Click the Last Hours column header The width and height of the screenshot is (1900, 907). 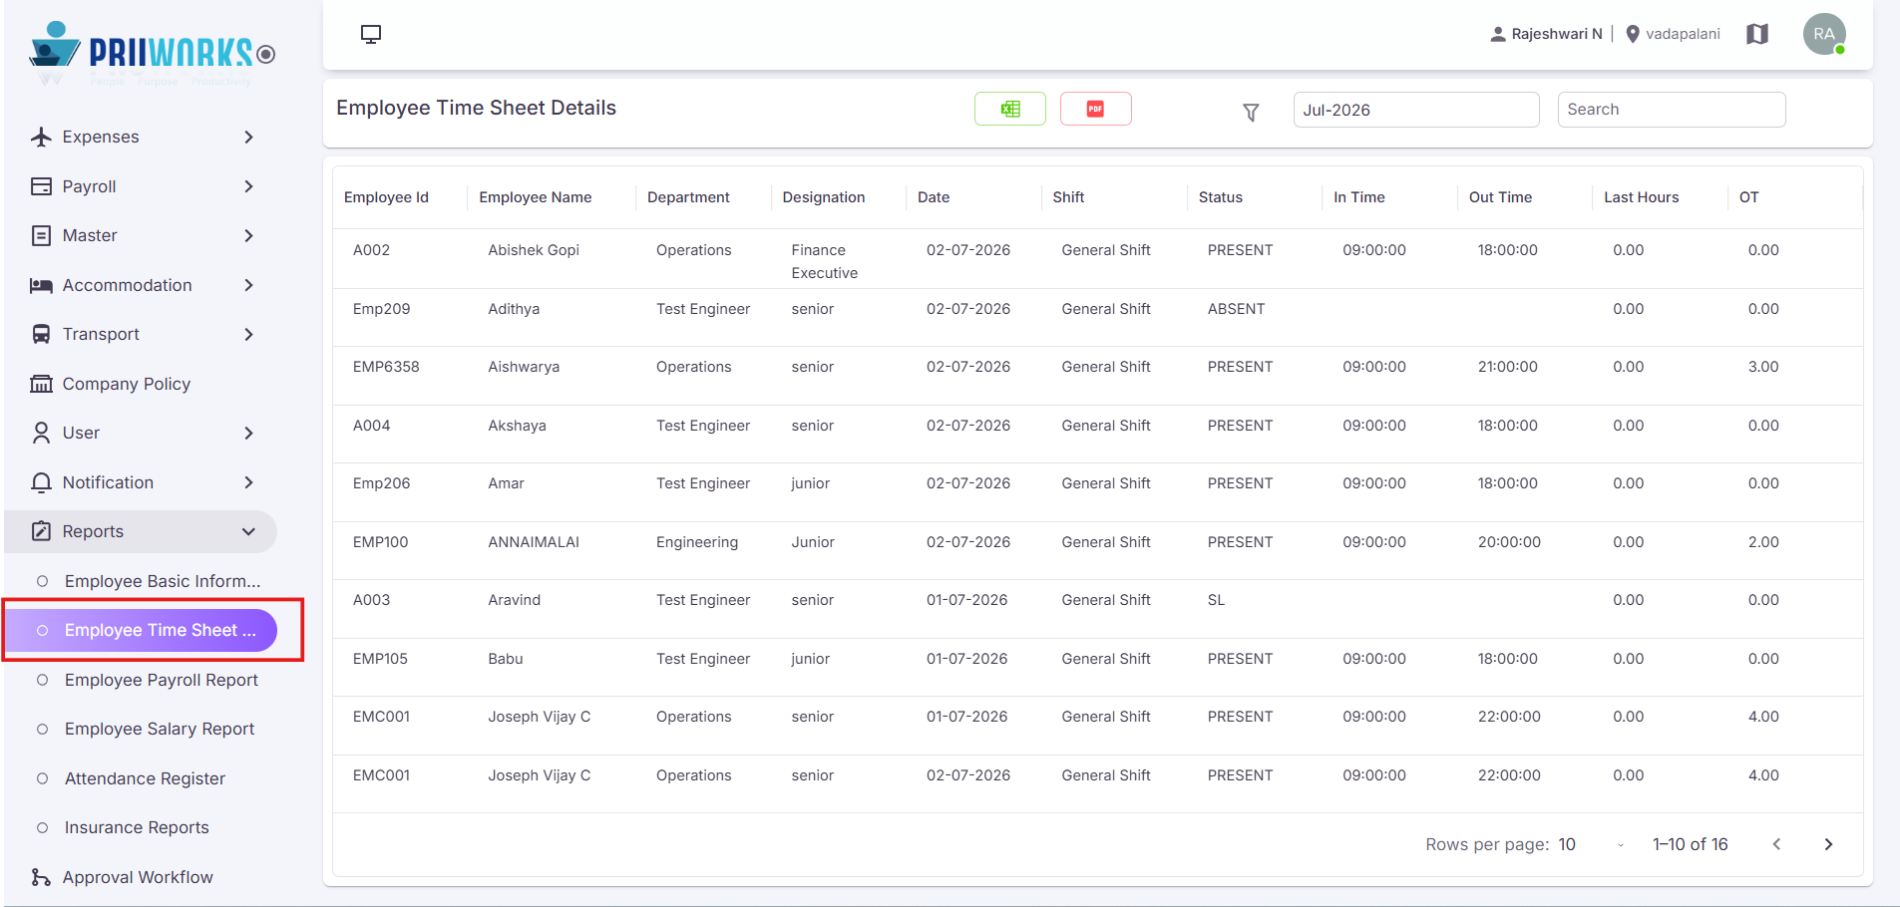coord(1642,197)
